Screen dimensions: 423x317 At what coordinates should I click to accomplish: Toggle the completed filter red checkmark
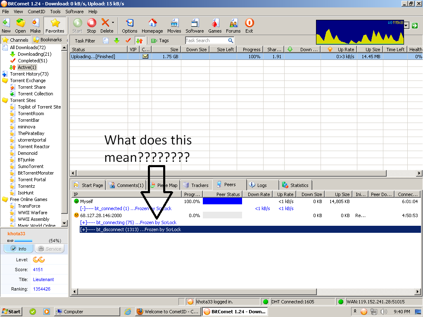click(128, 41)
